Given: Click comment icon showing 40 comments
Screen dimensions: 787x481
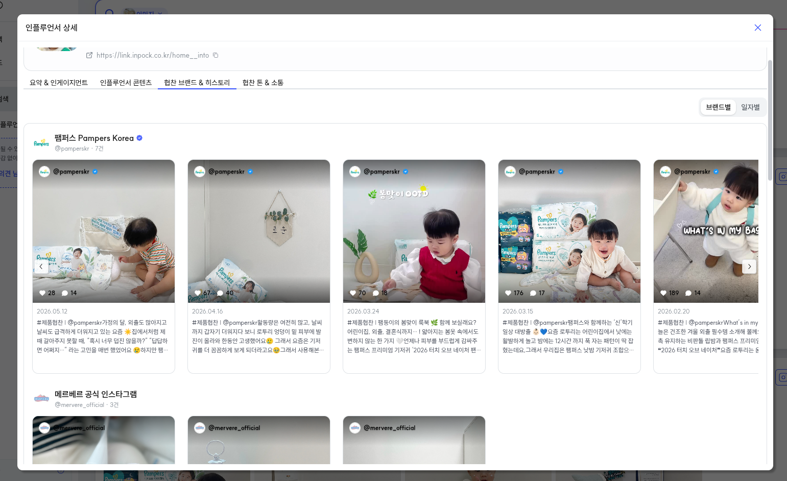Looking at the screenshot, I should coord(220,293).
